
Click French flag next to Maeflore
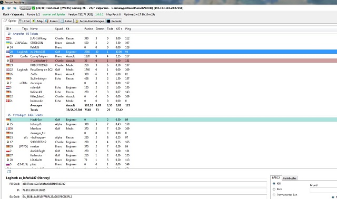(x=7, y=128)
